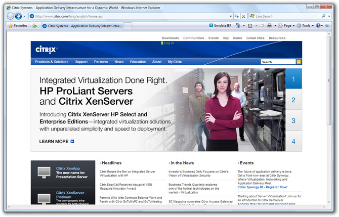Click the Live Search magnifier icon

(x=324, y=16)
